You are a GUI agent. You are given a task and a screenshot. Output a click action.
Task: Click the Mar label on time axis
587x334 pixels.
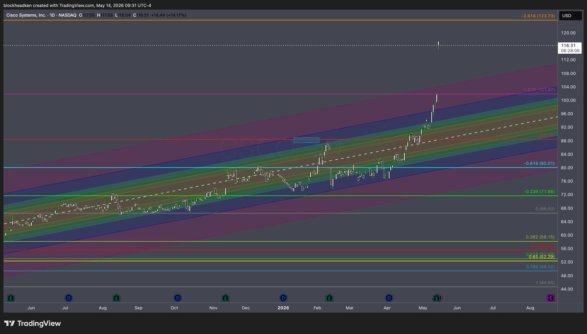pyautogui.click(x=349, y=309)
